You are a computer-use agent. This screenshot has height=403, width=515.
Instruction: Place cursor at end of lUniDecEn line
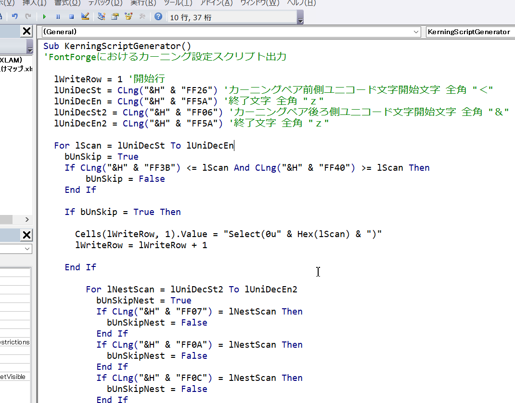[x=234, y=145]
